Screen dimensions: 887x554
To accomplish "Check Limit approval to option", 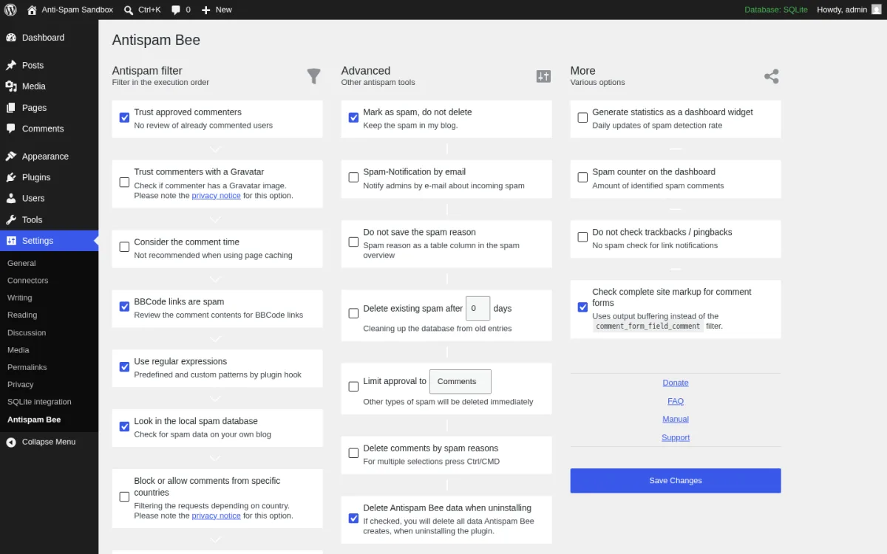I will coord(353,386).
